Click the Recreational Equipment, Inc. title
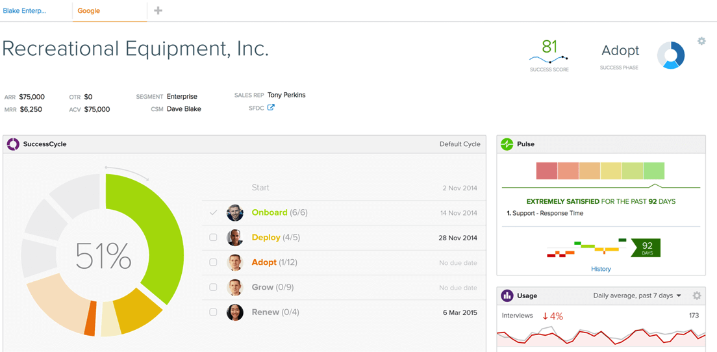 click(x=136, y=49)
